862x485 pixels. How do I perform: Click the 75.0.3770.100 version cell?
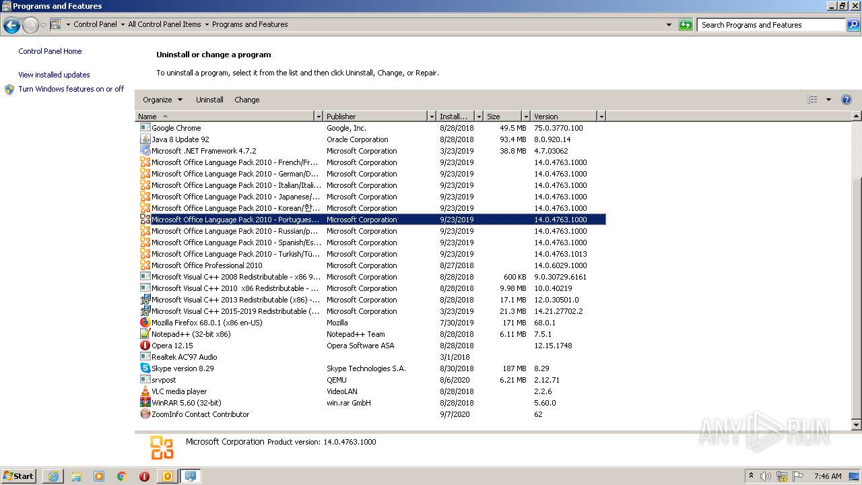558,128
